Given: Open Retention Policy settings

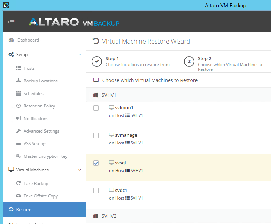Looking at the screenshot, I should pos(39,106).
